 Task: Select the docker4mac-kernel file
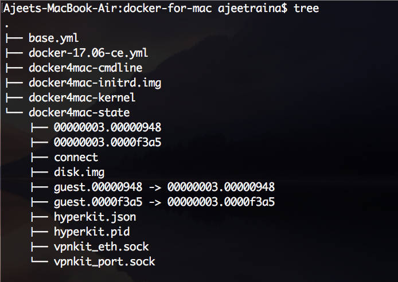coord(82,98)
